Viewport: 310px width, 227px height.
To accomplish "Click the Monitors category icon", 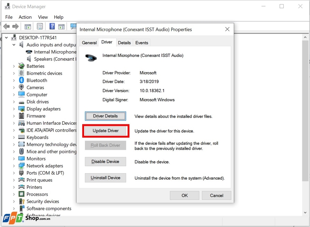I will [x=21, y=158].
